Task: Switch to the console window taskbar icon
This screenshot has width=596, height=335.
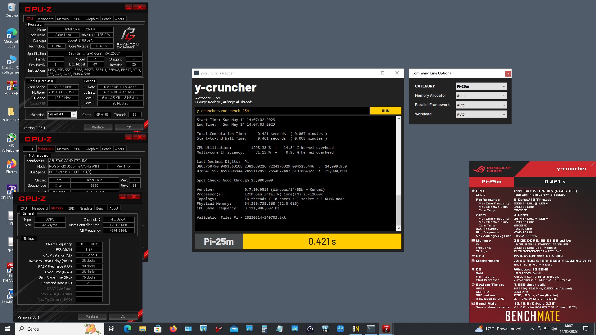Action: click(x=371, y=329)
